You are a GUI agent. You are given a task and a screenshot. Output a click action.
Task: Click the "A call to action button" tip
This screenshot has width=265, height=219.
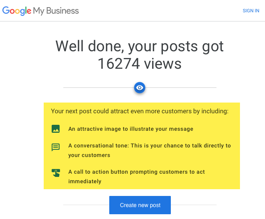click(x=137, y=172)
